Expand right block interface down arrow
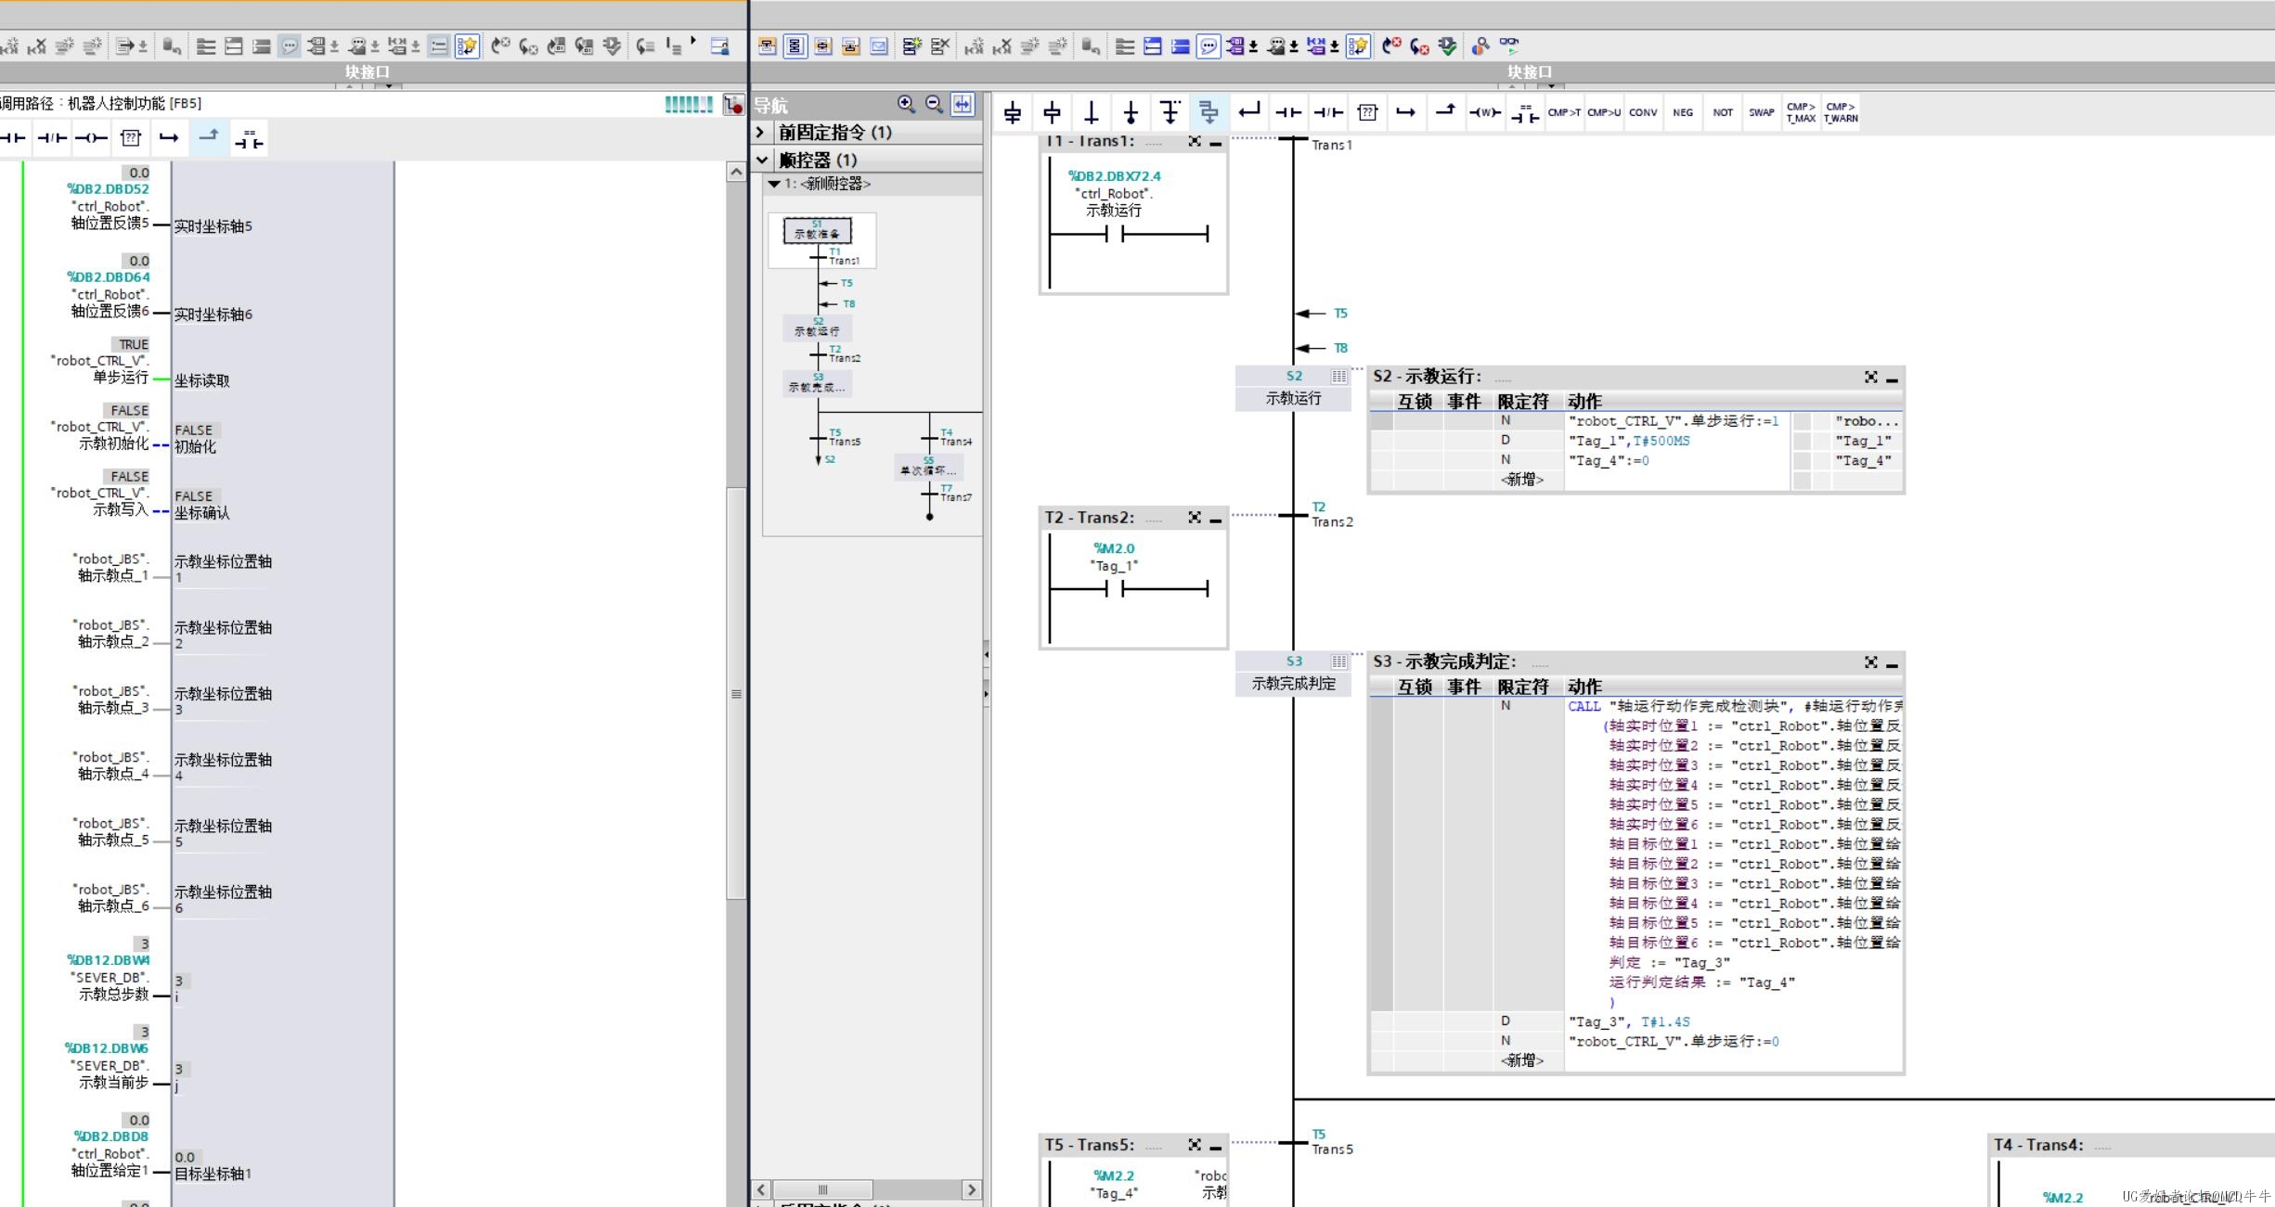 pyautogui.click(x=1551, y=85)
